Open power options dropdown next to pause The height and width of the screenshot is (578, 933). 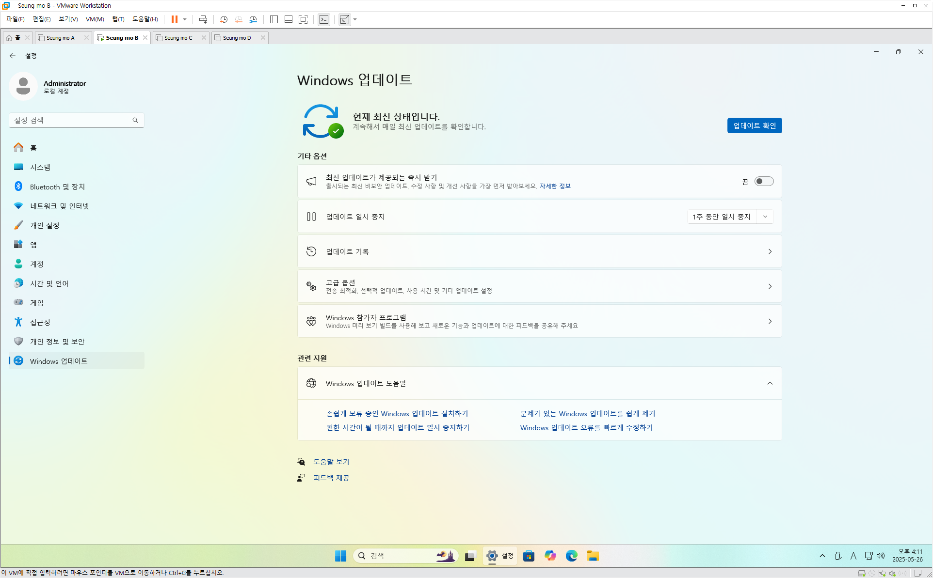pyautogui.click(x=185, y=19)
